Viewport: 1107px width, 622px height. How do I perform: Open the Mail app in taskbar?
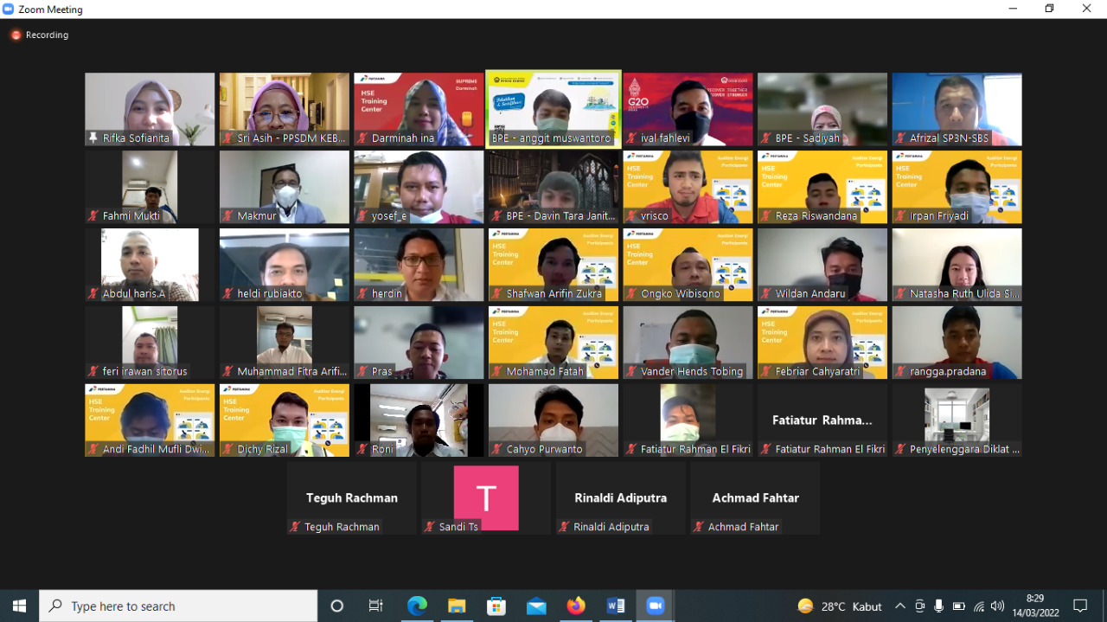click(x=536, y=606)
